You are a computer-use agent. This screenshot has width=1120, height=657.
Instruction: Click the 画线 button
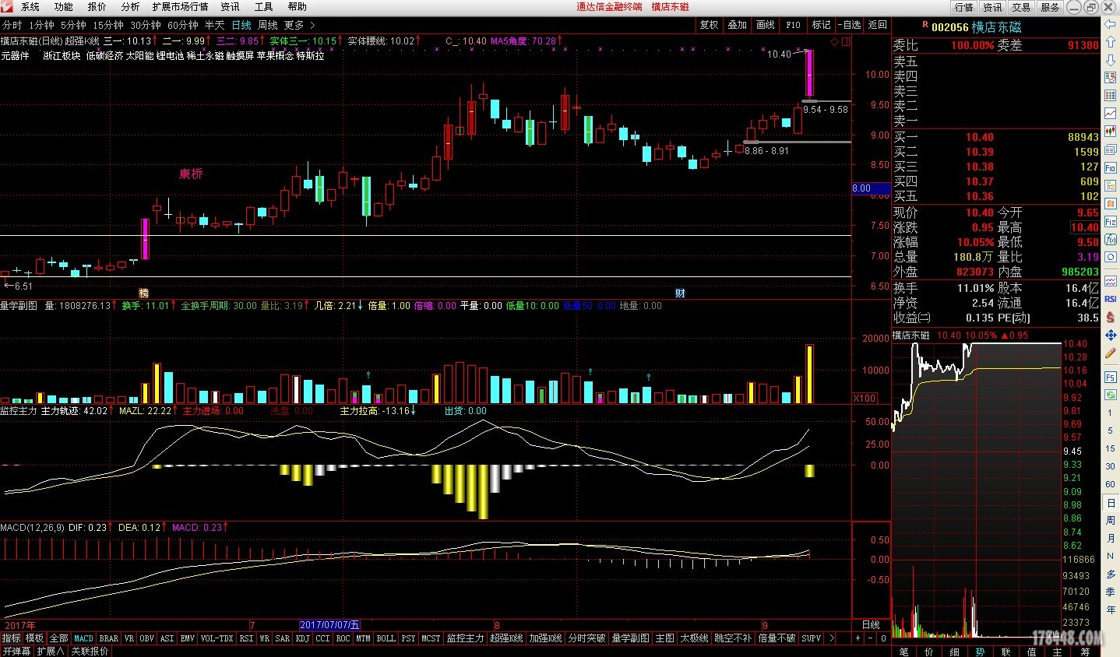pos(766,25)
